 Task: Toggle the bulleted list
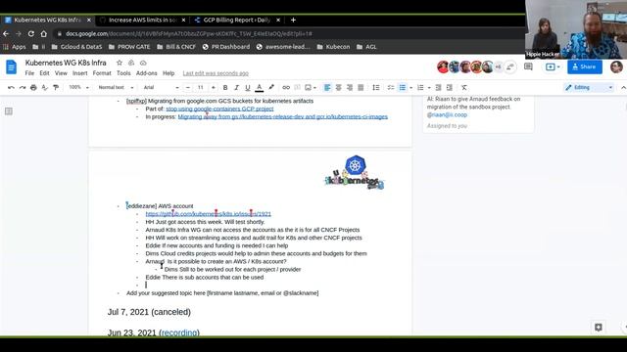coord(403,87)
